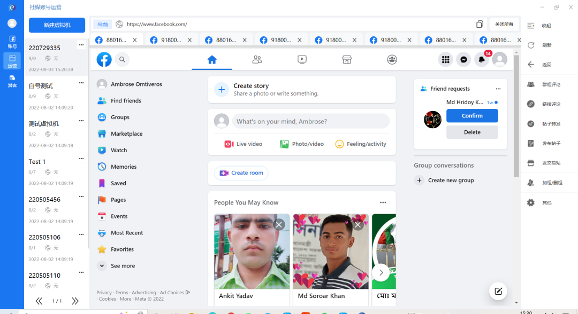The image size is (578, 314).
Task: Open the more options menu for 白号测试
Action: point(81,83)
